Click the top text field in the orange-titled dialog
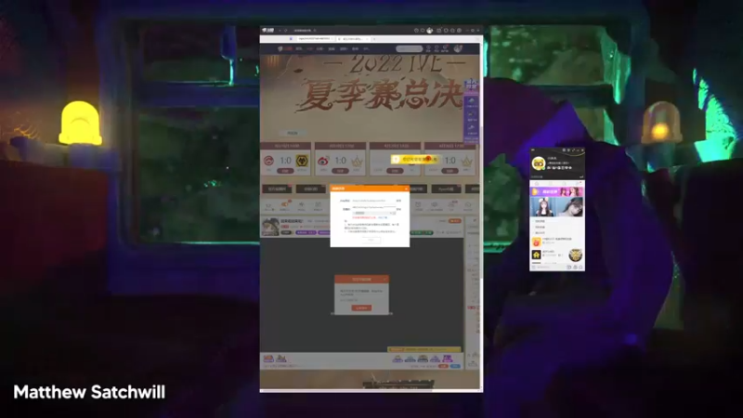The image size is (743, 418). coord(374,201)
